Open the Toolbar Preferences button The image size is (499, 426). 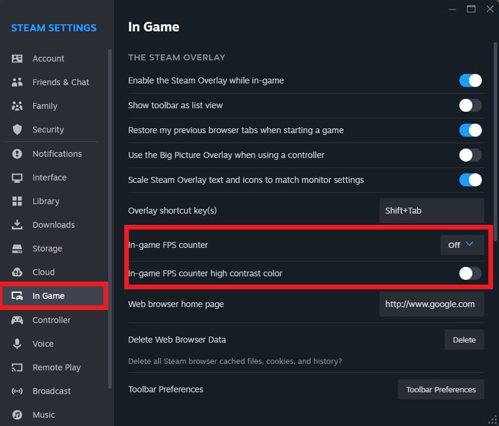(440, 389)
